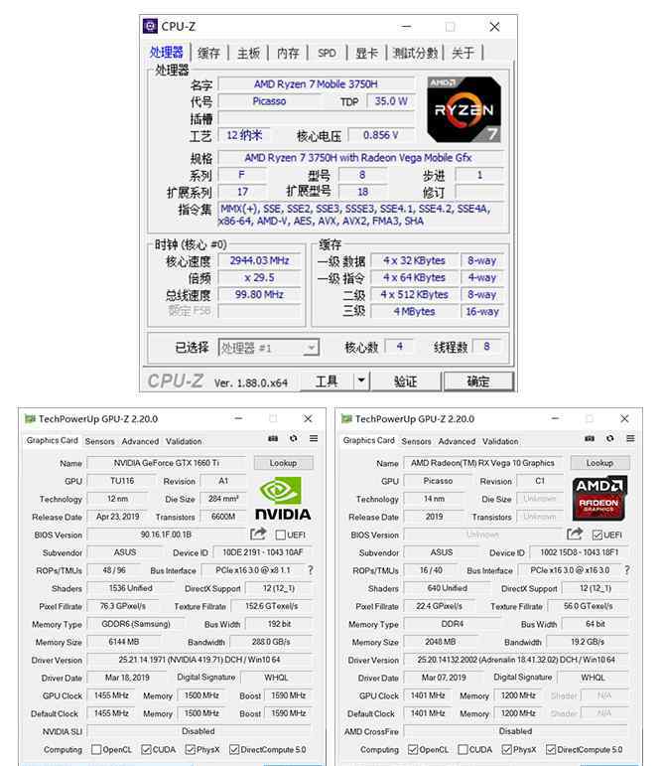Image resolution: width=663 pixels, height=766 pixels.
Task: Switch to the 测试分数 tab
Action: click(x=415, y=54)
